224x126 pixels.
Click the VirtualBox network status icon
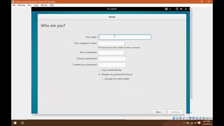[x=180, y=118]
